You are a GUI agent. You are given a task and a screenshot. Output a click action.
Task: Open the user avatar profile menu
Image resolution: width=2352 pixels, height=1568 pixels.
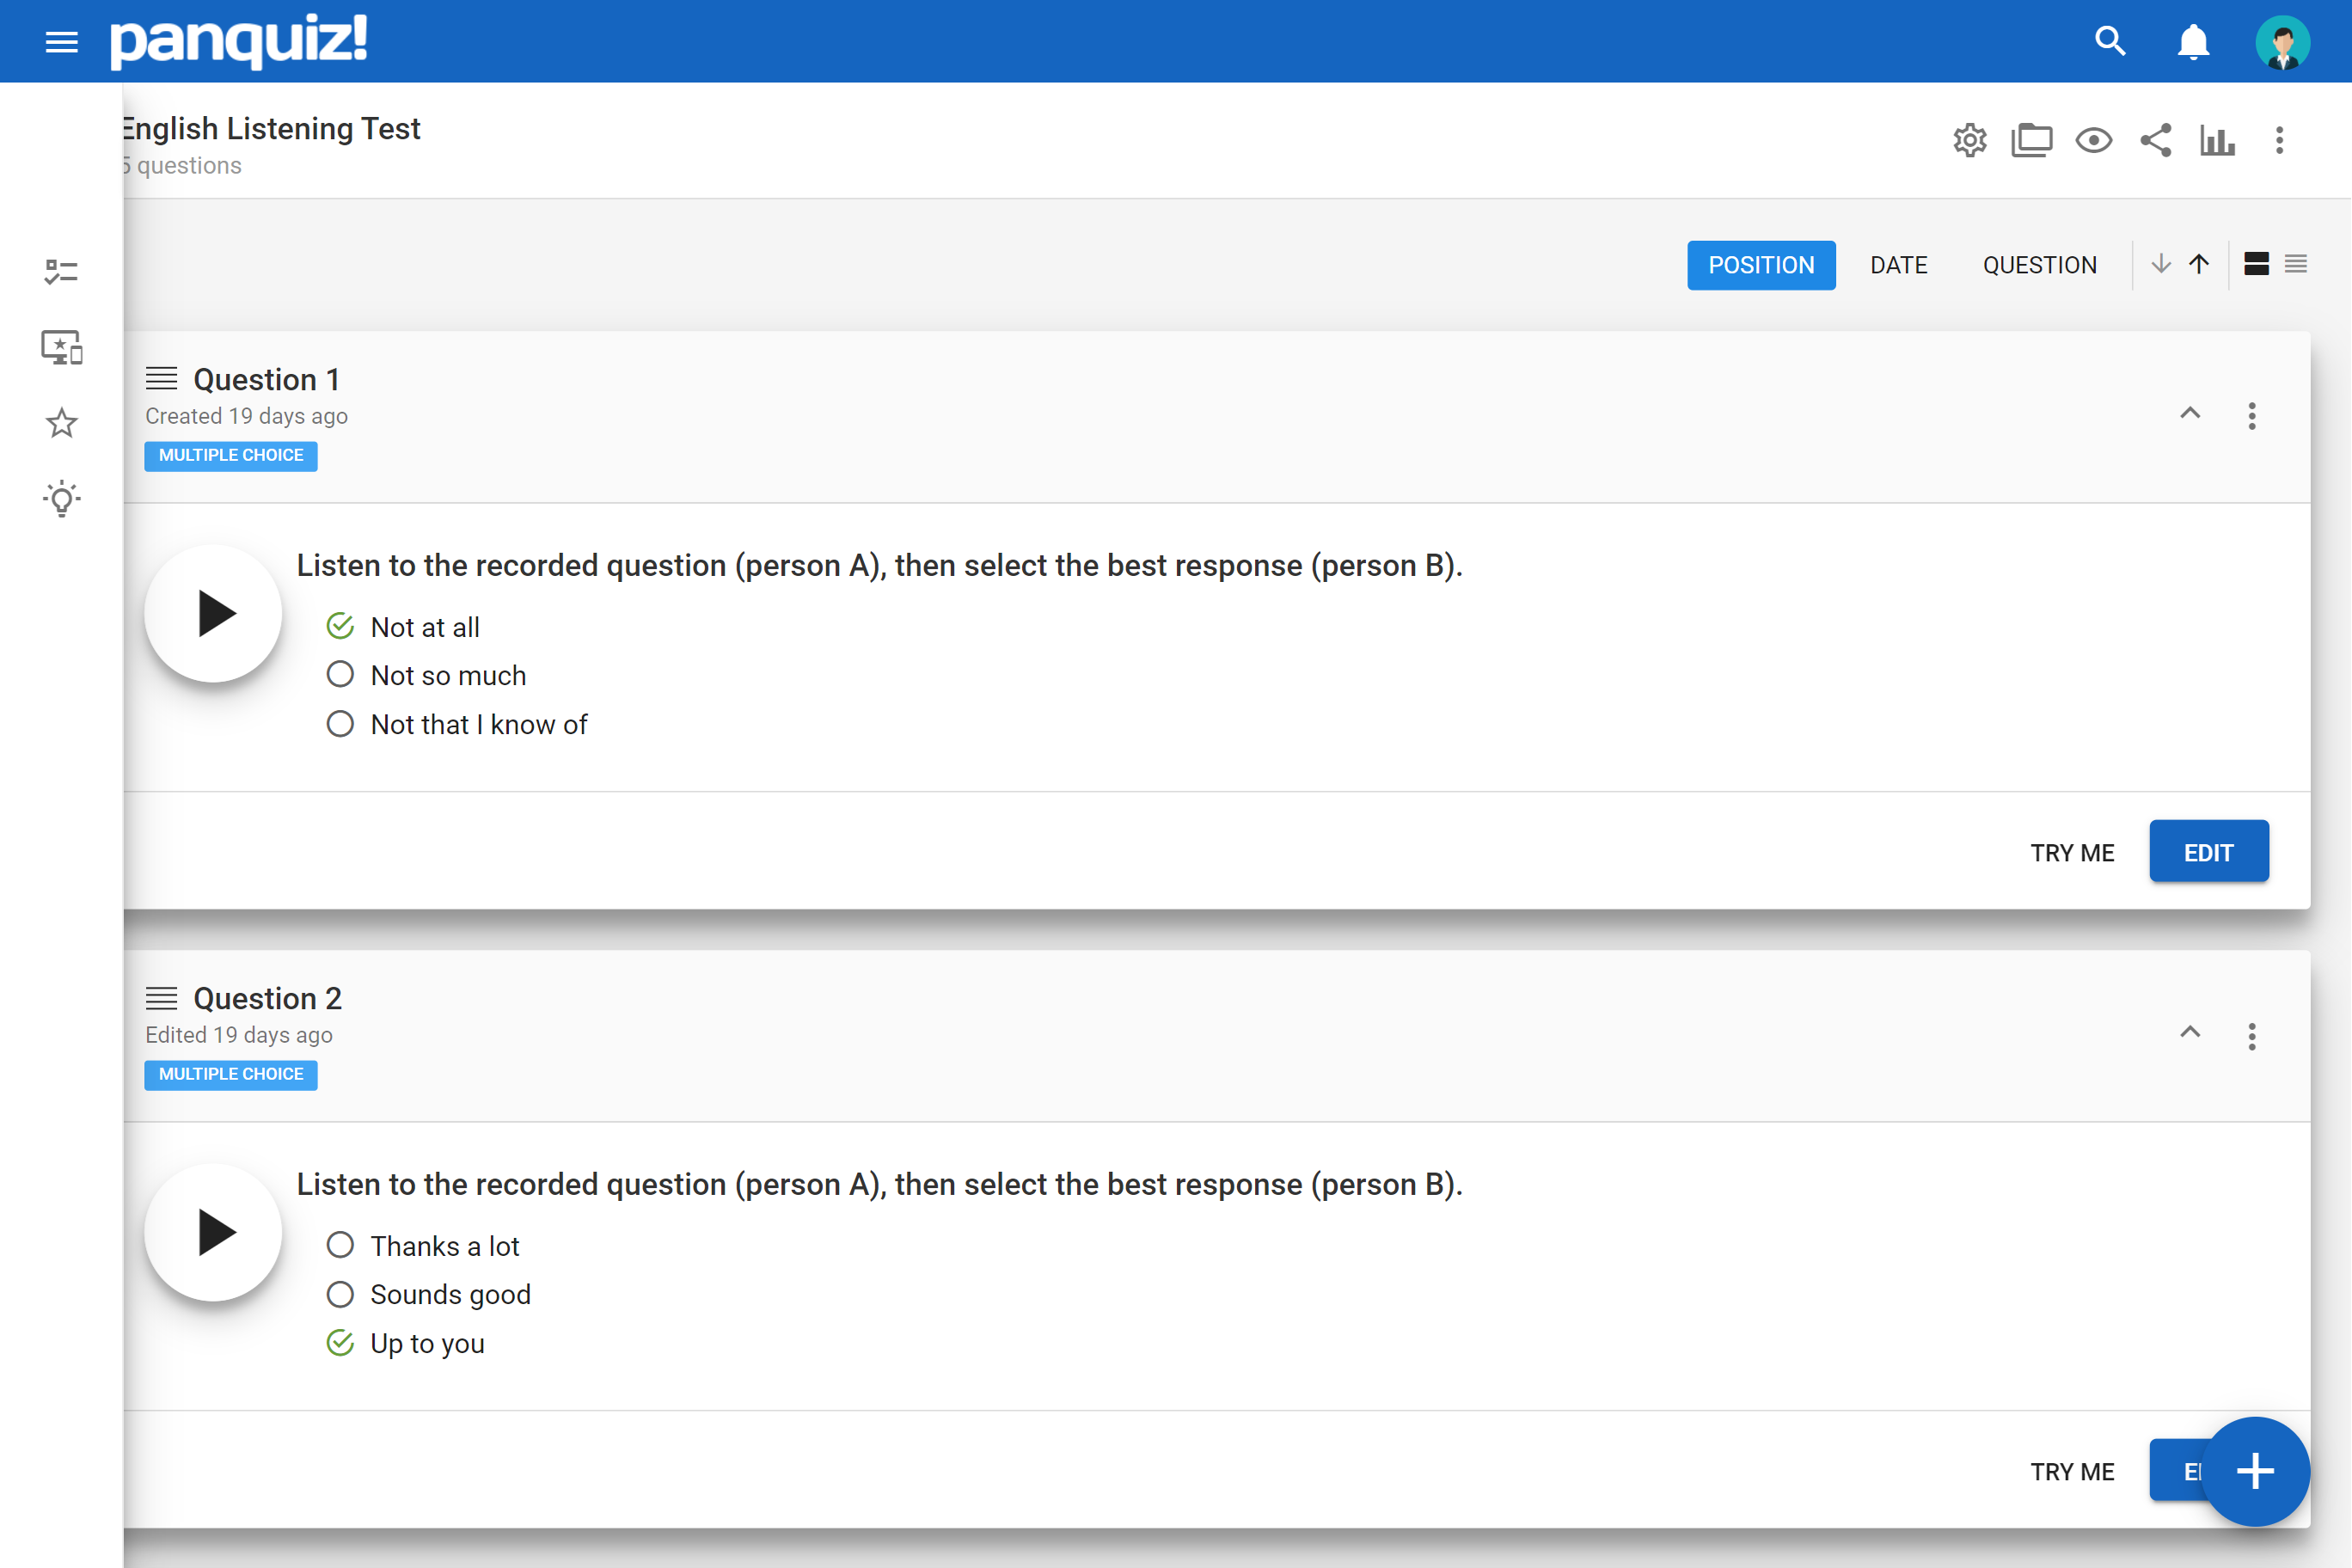click(x=2282, y=42)
